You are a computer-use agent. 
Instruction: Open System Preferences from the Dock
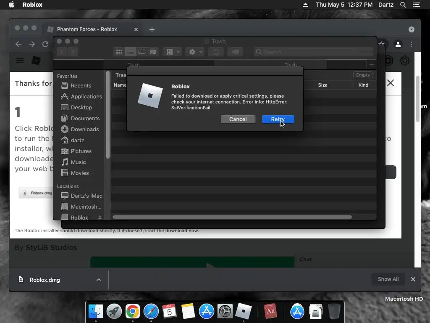[x=225, y=312]
